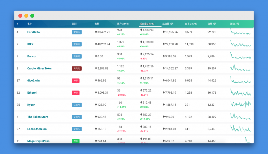This screenshot has height=154, width=268.
Task: Click the Ethereum icon beside 512.48
Action: coord(141,102)
